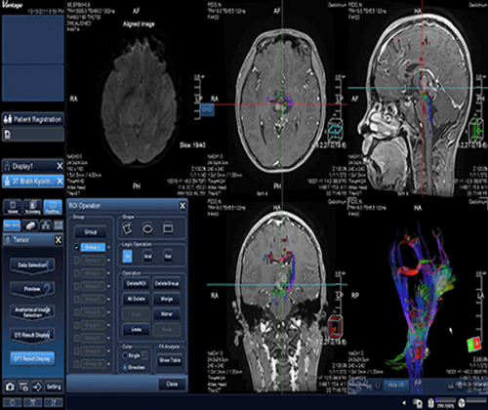Expand the Group 8 dropdown arrow
The height and width of the screenshot is (410, 488).
[108, 339]
